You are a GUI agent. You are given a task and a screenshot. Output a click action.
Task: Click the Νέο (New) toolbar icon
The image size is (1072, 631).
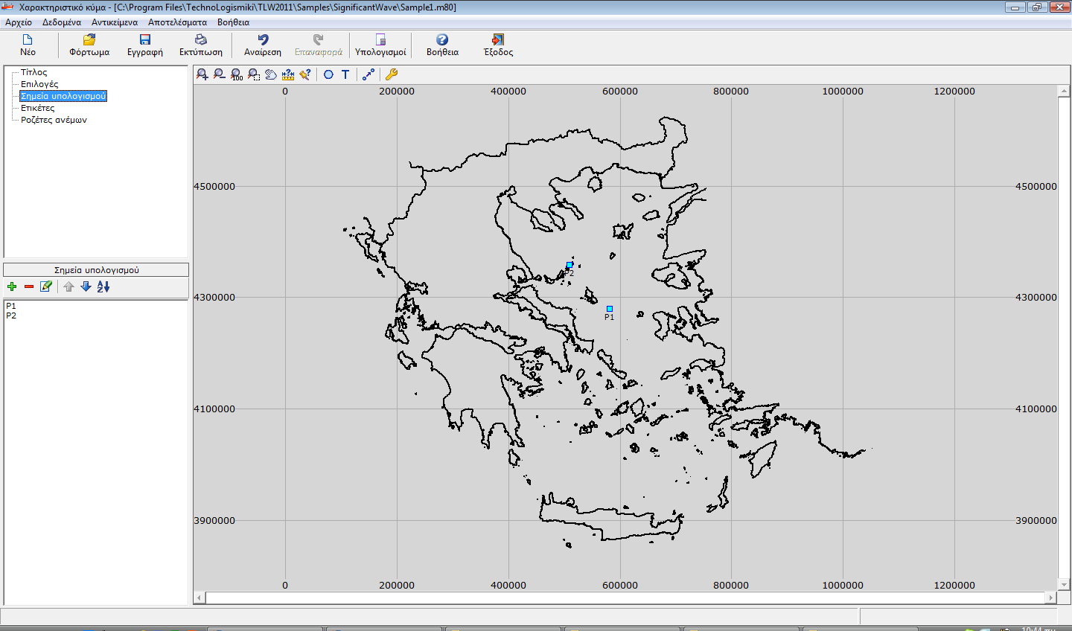pyautogui.click(x=28, y=39)
